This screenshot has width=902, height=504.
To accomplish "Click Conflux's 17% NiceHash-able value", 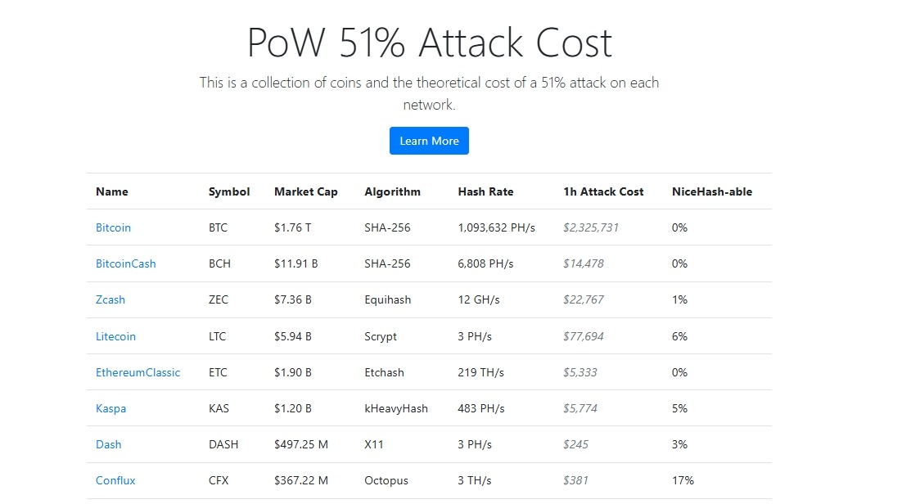I will tap(683, 480).
